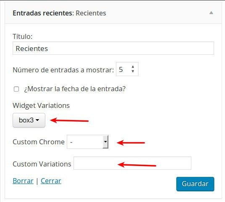Collapse the widget using the header triangle icon
This screenshot has width=225, height=202.
coord(211,13)
